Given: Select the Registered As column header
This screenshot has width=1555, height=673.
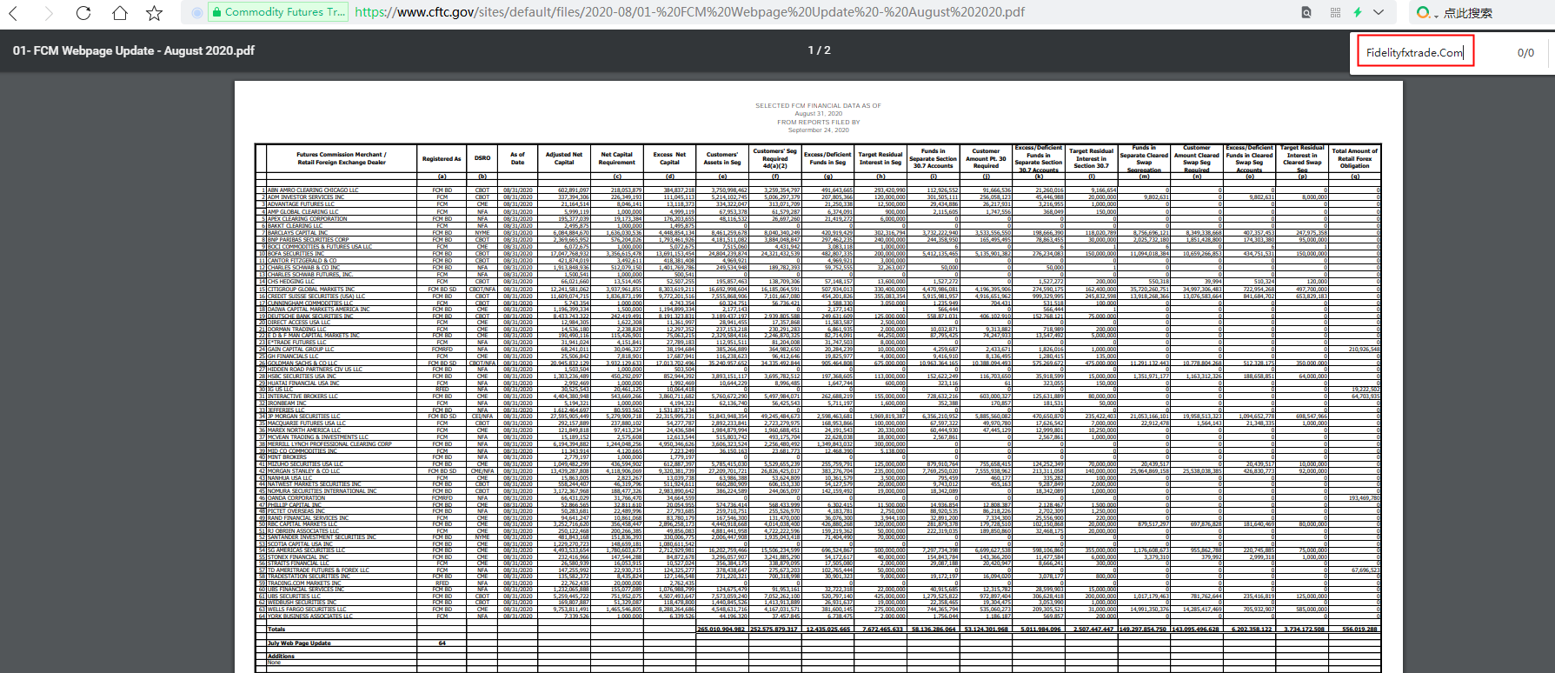Looking at the screenshot, I should [x=442, y=158].
